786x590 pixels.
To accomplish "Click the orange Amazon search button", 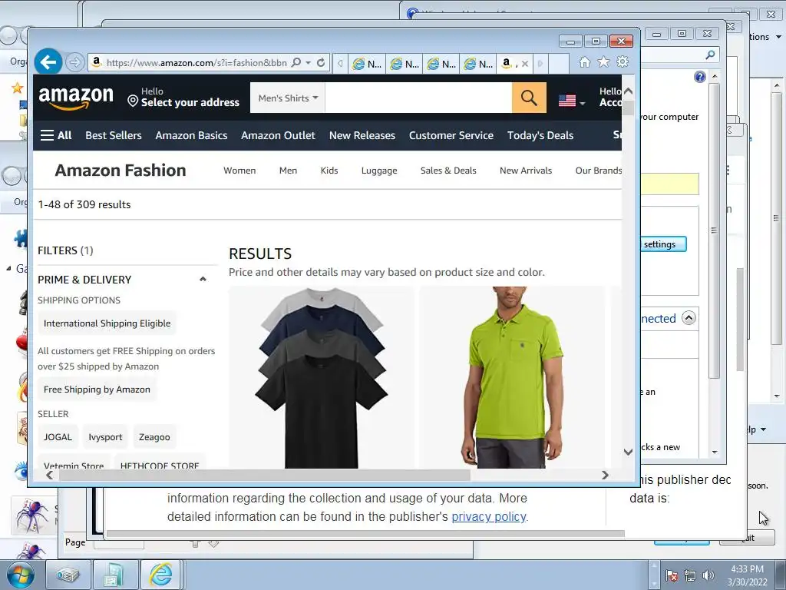I will [x=529, y=98].
